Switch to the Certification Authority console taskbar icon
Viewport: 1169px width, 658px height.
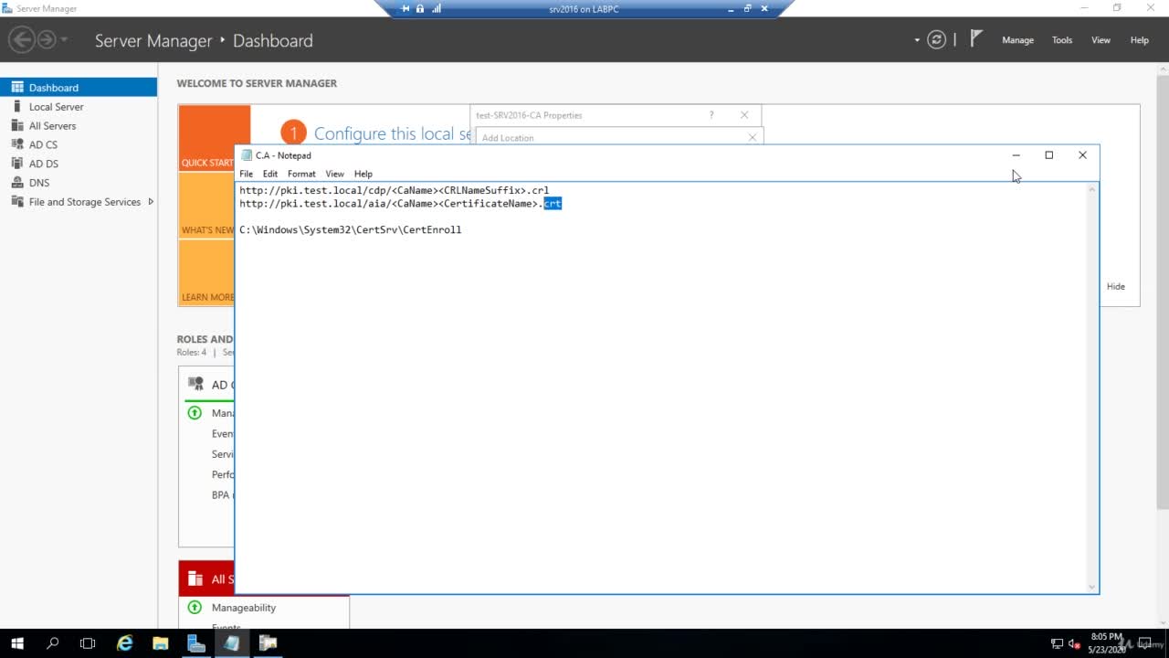click(268, 643)
